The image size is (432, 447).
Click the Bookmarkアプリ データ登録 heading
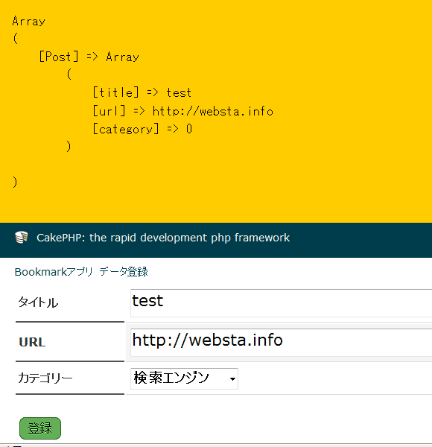[81, 272]
